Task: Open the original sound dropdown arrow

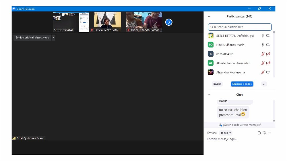Action: [53, 37]
